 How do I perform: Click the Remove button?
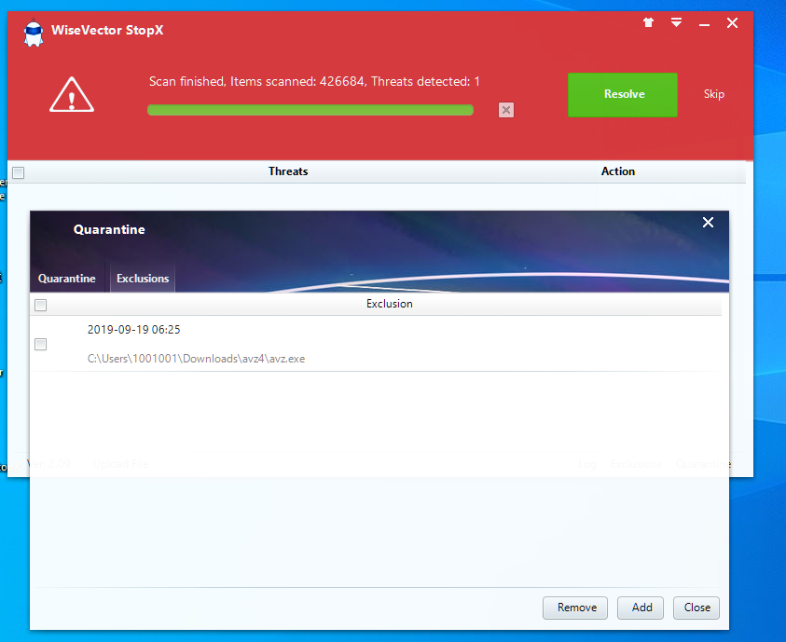point(575,608)
